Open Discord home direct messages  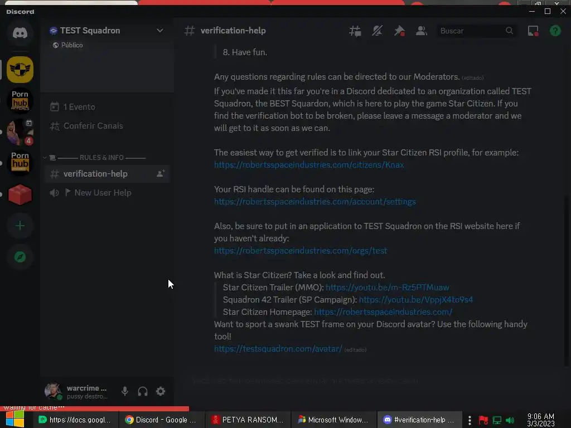[20, 33]
